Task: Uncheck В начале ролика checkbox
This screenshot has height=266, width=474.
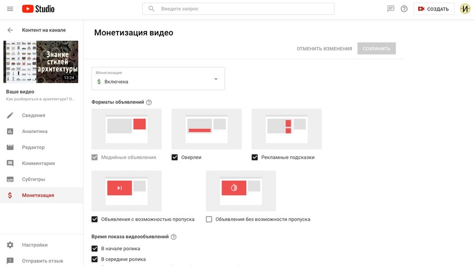Action: [x=95, y=249]
